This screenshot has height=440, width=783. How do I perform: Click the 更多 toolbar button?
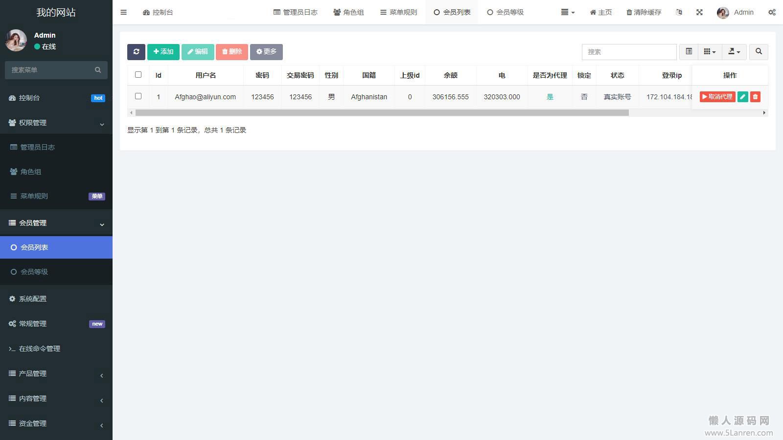tap(266, 52)
